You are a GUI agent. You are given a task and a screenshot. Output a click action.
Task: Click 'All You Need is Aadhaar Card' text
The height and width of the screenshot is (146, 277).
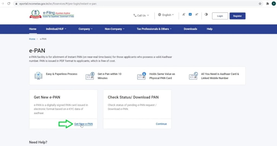click(x=220, y=76)
